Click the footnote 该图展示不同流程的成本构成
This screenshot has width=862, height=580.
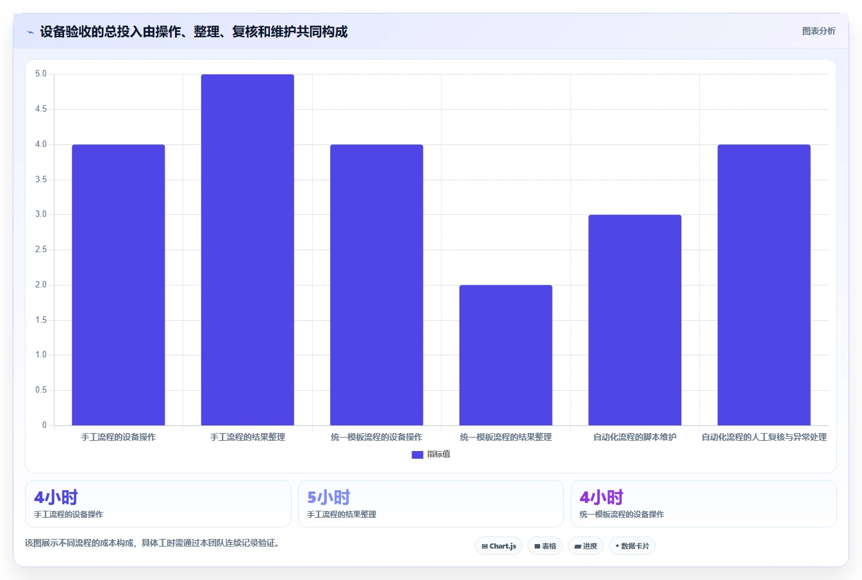pos(152,543)
